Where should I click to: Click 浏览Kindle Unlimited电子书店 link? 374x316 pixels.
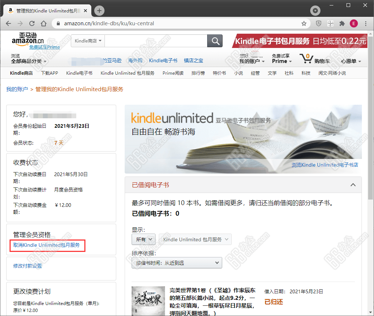(x=324, y=165)
